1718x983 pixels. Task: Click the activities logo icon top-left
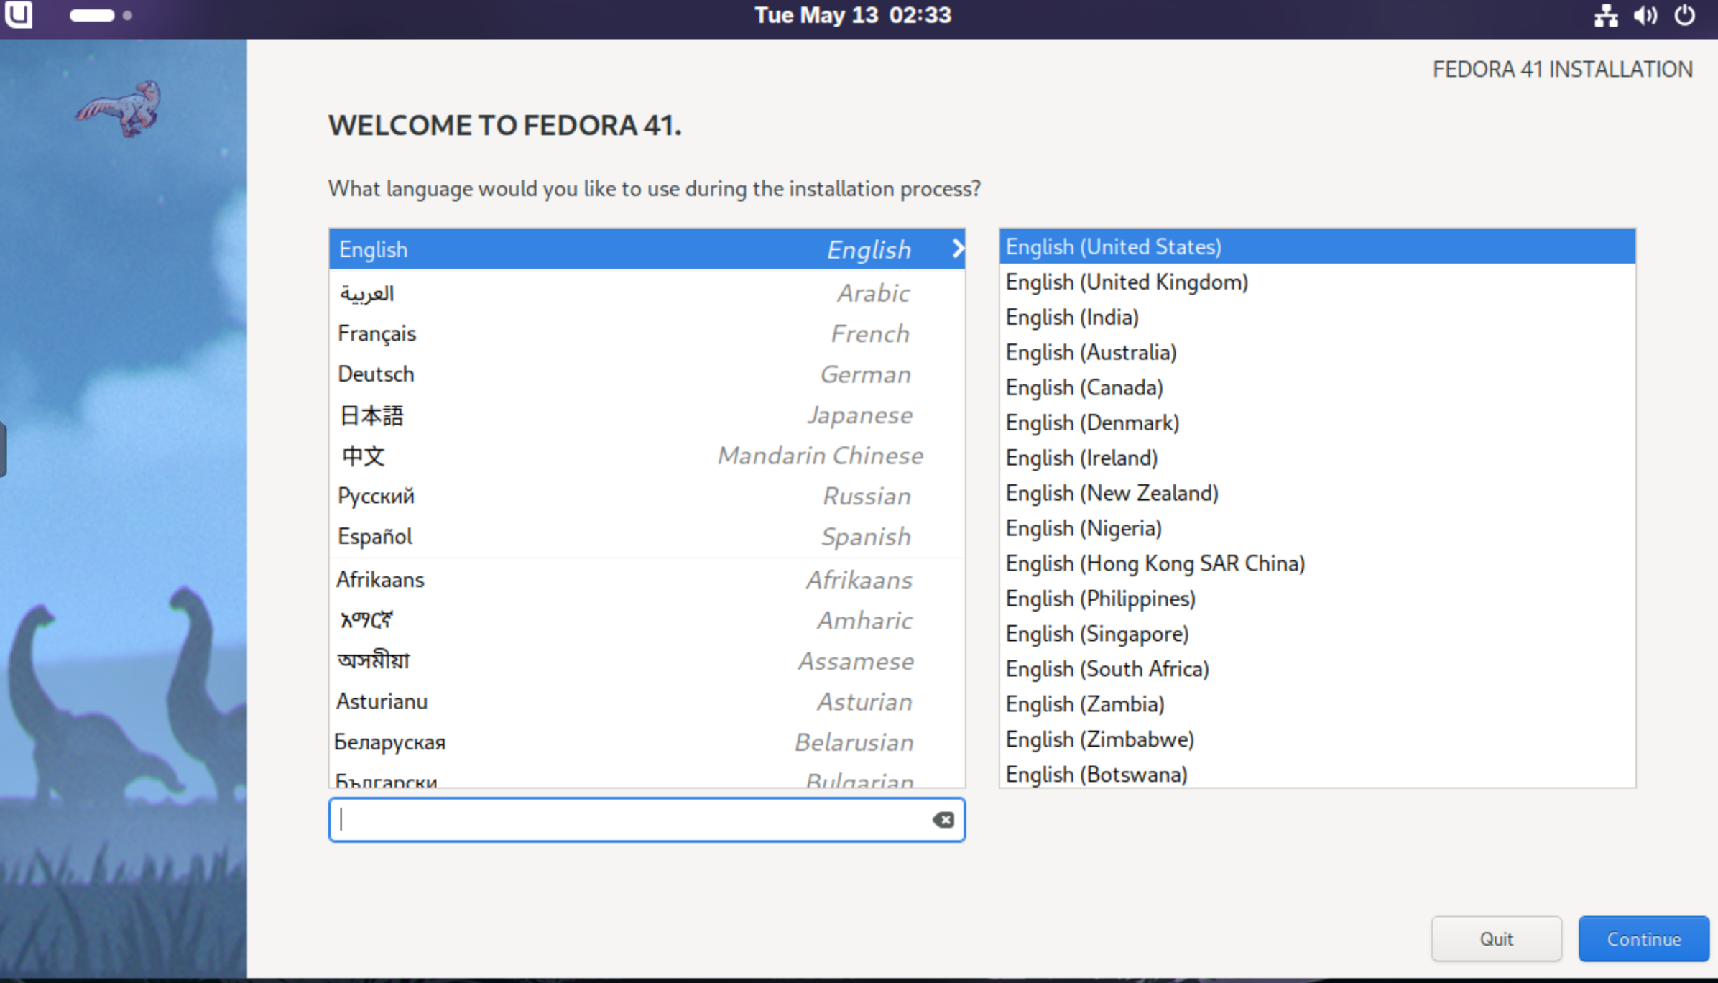click(x=19, y=14)
